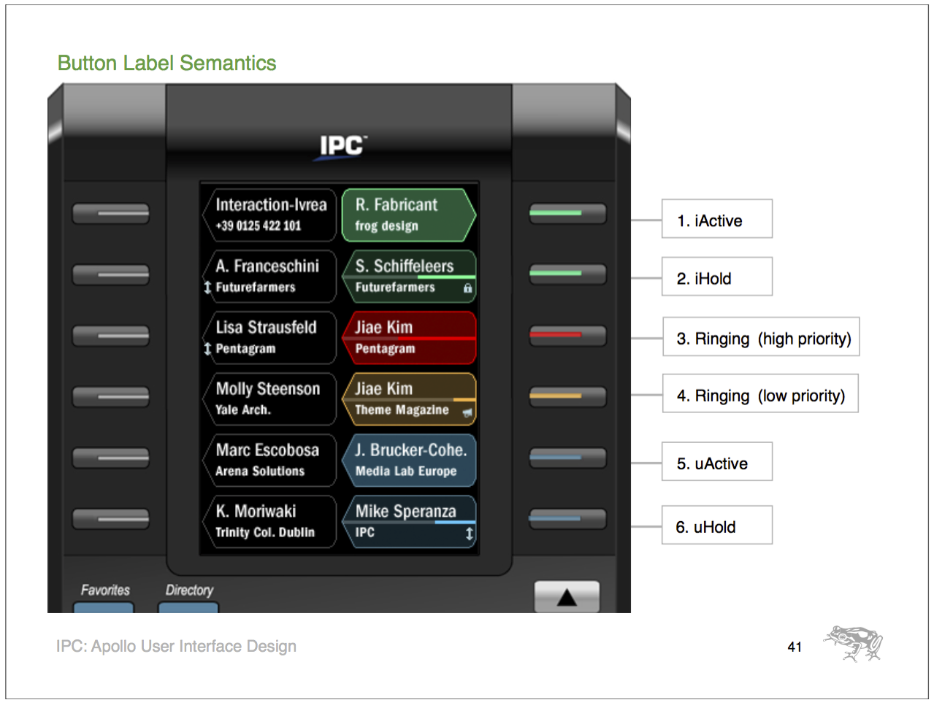
Task: Click the "1. iActive" label box
Action: (717, 219)
